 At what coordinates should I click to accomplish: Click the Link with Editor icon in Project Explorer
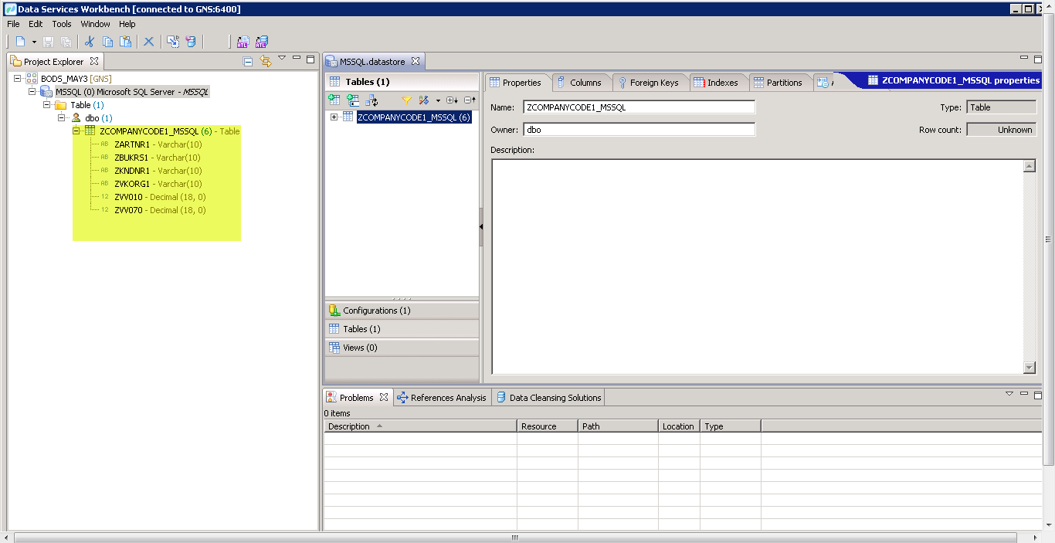coord(266,61)
